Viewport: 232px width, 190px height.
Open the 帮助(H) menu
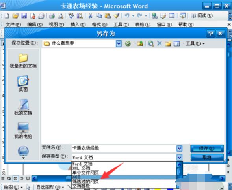pos(186,24)
